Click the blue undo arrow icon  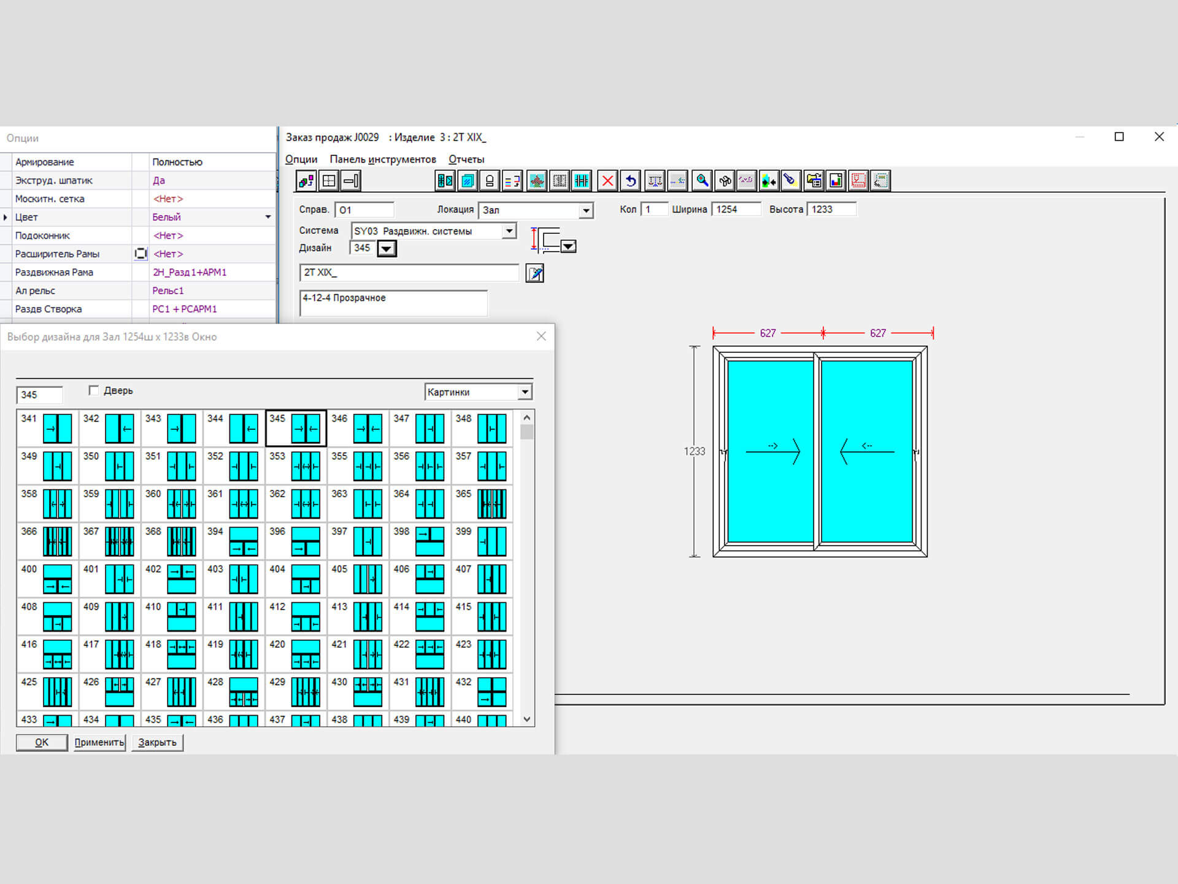630,180
